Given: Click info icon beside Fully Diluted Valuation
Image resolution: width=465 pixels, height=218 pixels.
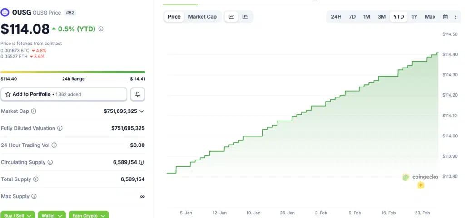Looking at the screenshot, I should pyautogui.click(x=60, y=128).
